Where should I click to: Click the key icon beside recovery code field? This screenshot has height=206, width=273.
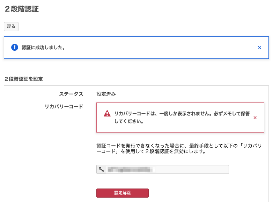[x=101, y=170]
